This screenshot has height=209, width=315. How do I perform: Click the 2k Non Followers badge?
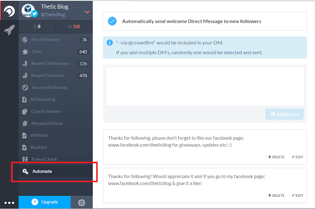(84, 40)
